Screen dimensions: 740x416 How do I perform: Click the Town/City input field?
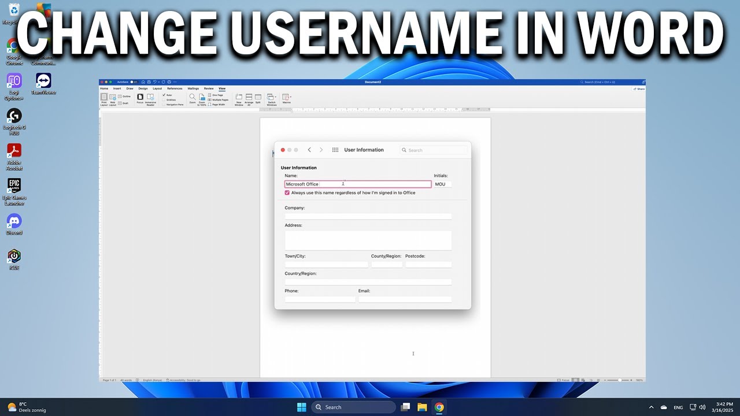click(x=326, y=265)
